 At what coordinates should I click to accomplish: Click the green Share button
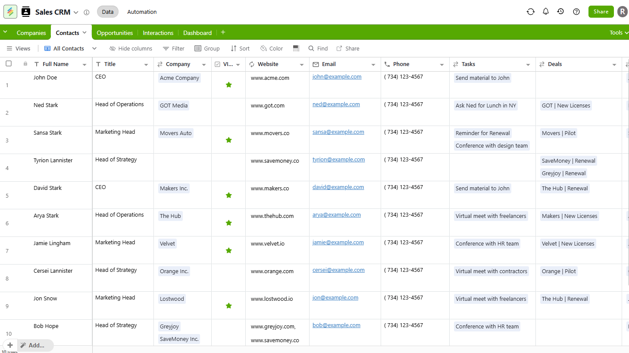pos(601,12)
